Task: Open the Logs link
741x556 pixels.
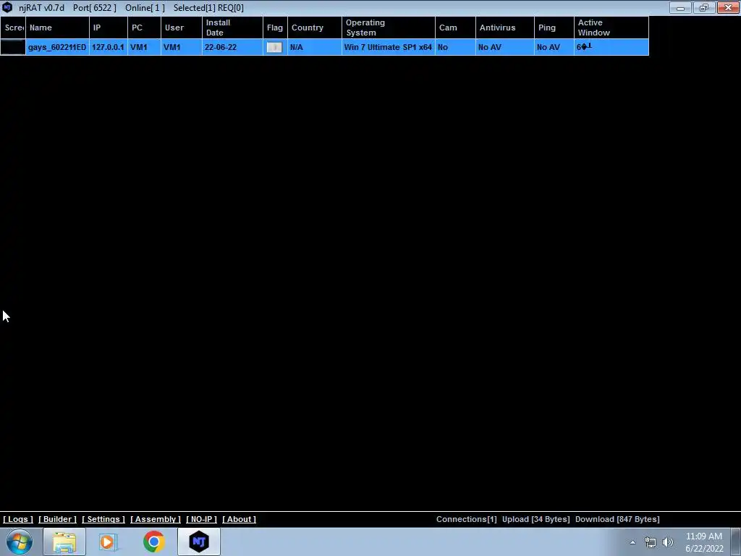Action: tap(18, 519)
